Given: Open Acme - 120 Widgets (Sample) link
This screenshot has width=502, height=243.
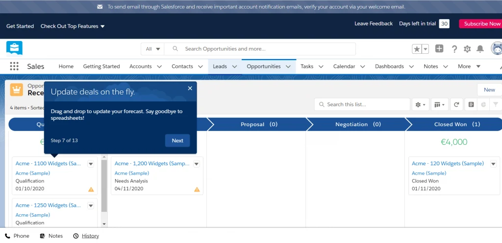Looking at the screenshot, I should coord(448,163).
